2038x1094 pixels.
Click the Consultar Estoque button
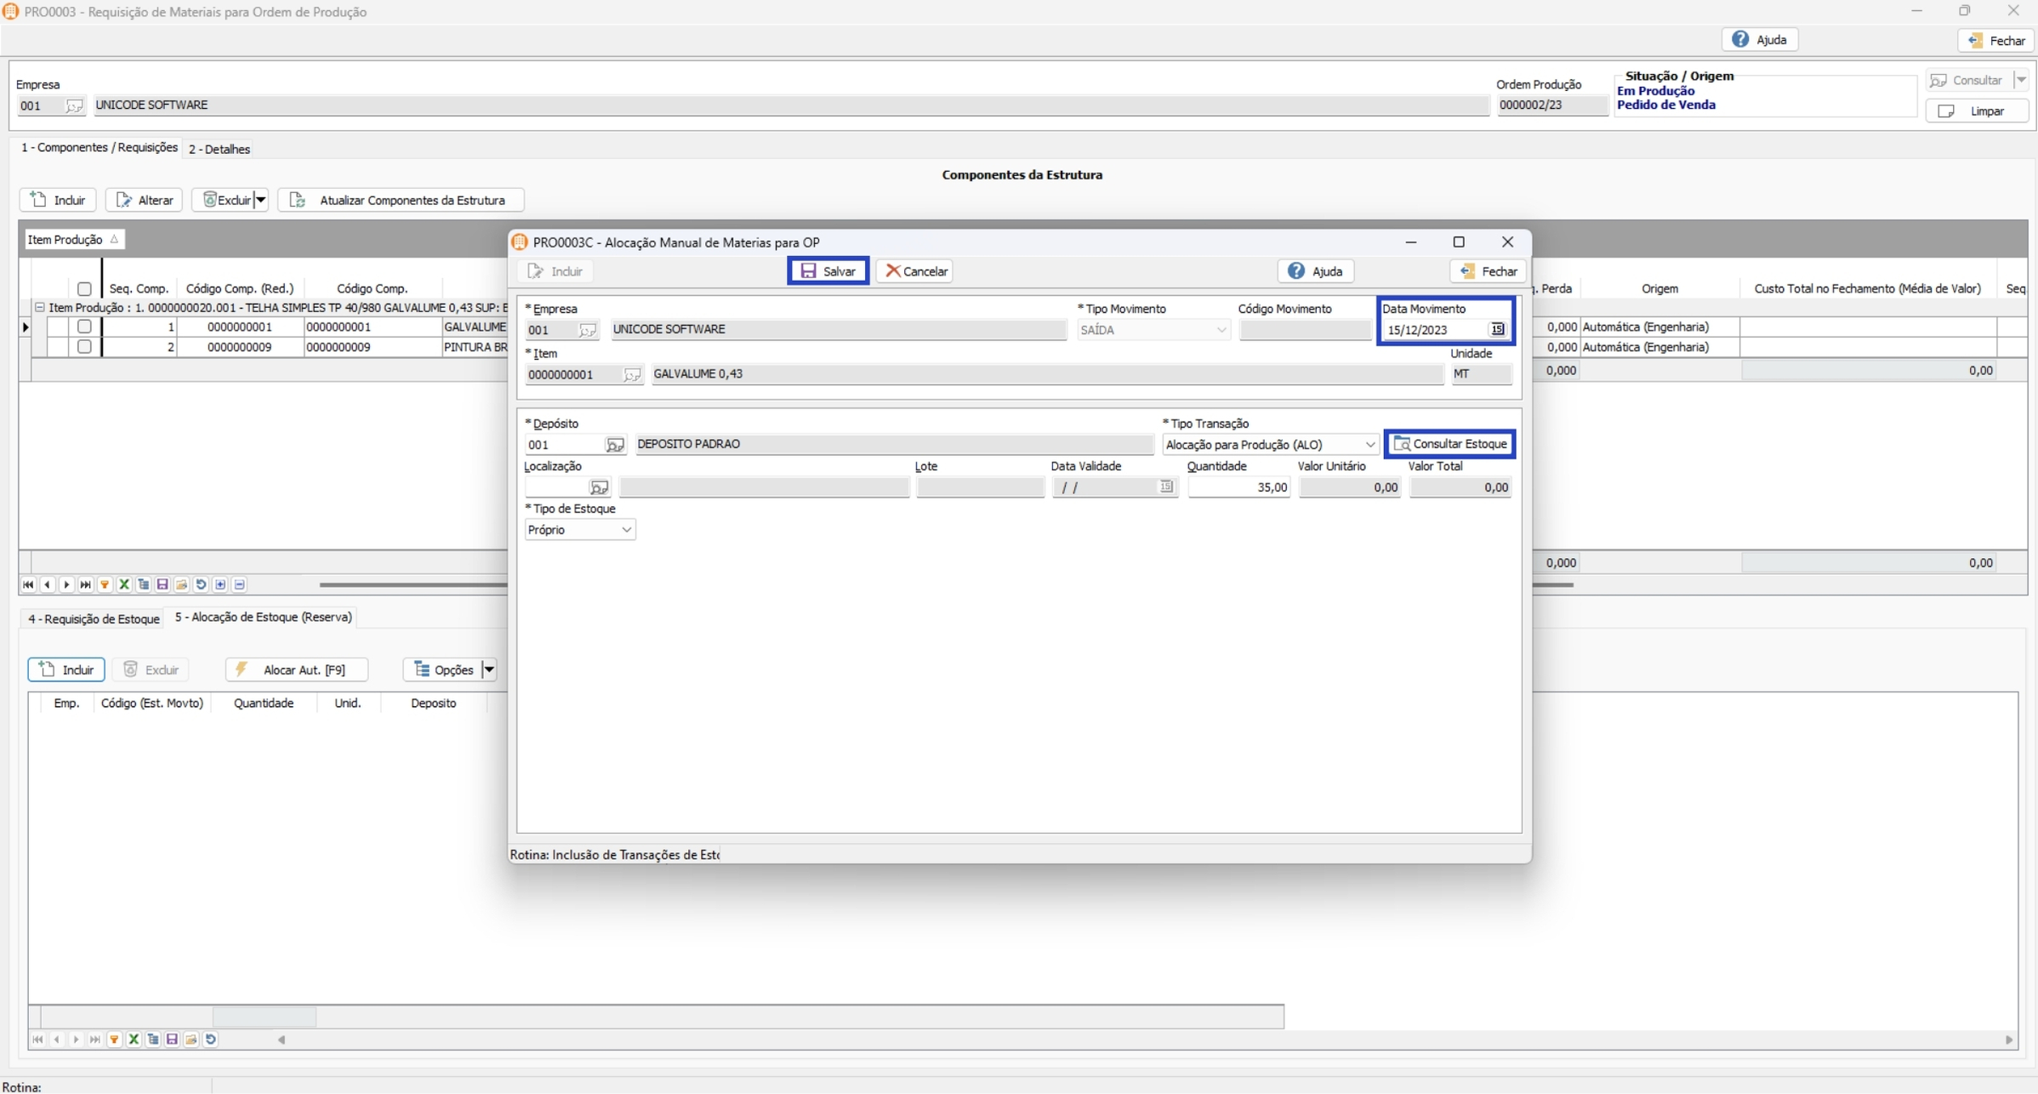click(1450, 444)
